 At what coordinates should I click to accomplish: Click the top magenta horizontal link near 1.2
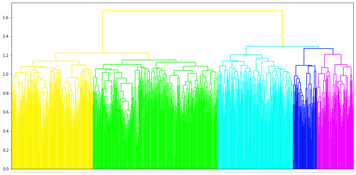tap(333, 54)
